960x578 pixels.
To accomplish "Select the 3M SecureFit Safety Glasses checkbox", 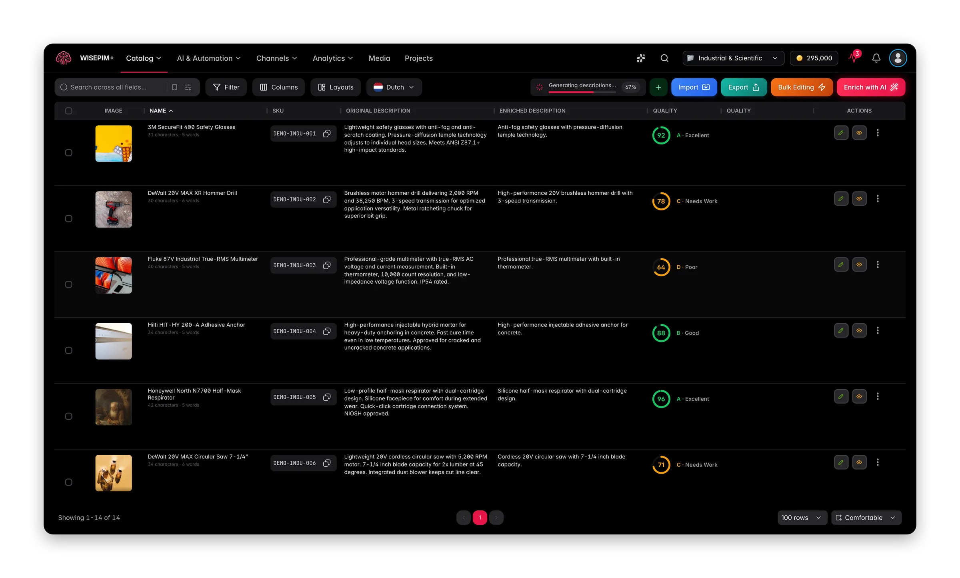I will 68,153.
